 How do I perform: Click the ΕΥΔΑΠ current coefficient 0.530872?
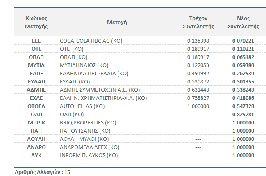click(198, 82)
